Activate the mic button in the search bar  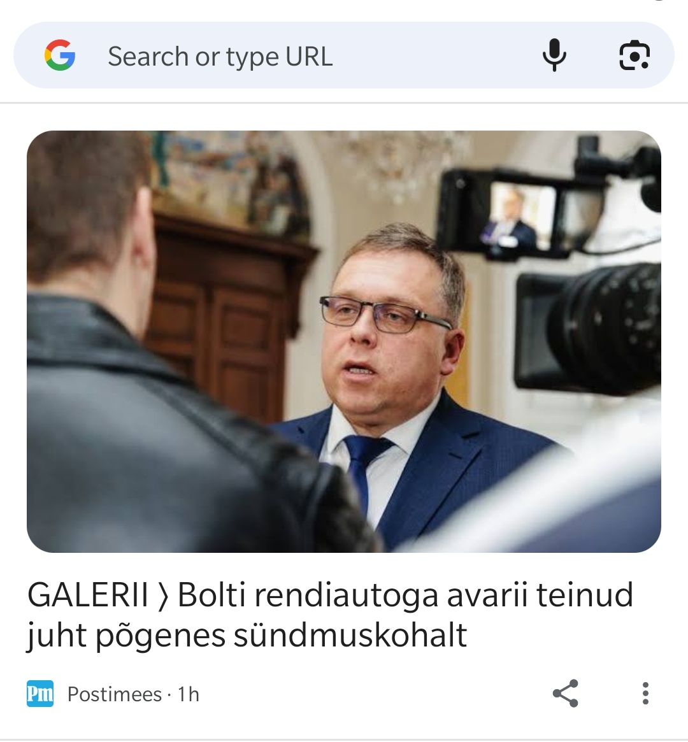coord(554,55)
